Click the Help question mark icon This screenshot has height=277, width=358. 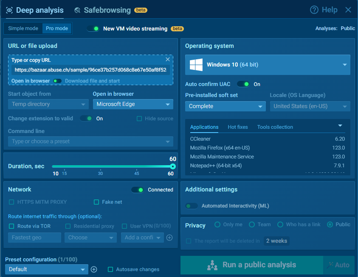pyautogui.click(x=314, y=10)
